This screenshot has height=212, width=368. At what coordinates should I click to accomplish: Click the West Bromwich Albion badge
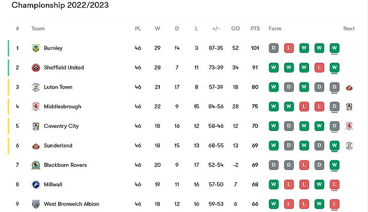[x=36, y=204]
